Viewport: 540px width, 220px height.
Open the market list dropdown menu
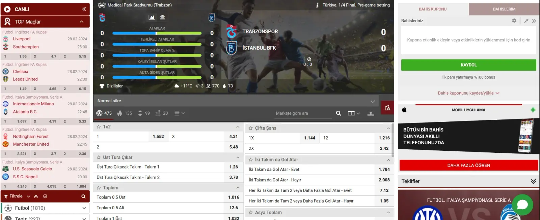point(180,113)
